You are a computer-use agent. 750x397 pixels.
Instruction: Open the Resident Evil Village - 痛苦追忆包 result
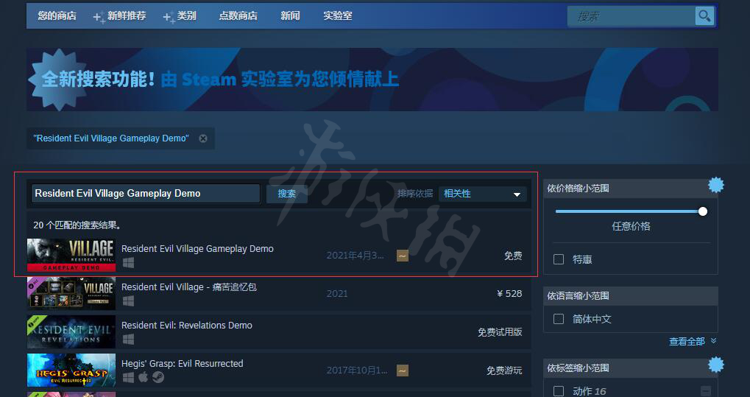188,287
